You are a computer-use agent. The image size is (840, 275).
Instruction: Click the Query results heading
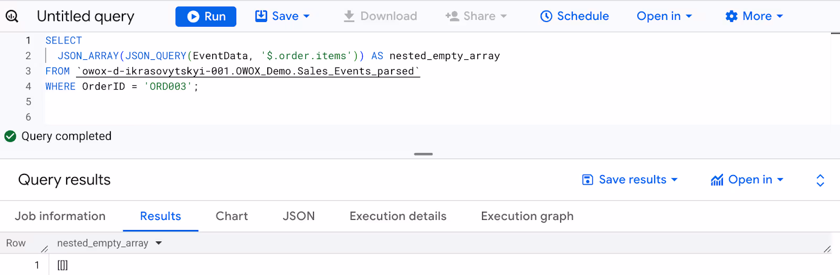coord(65,180)
